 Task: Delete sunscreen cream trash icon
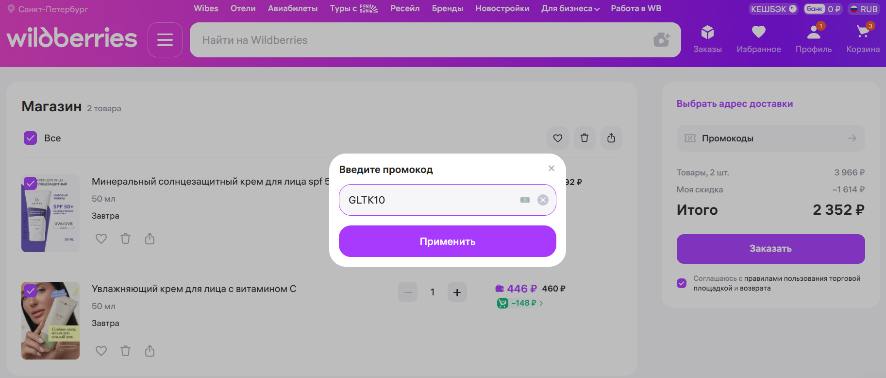(125, 239)
